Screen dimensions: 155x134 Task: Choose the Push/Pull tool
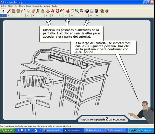click(48, 11)
